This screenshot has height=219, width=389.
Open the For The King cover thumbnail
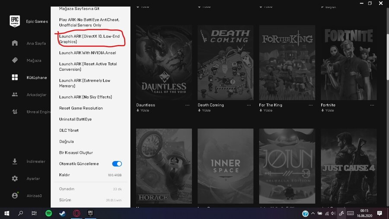pyautogui.click(x=287, y=63)
